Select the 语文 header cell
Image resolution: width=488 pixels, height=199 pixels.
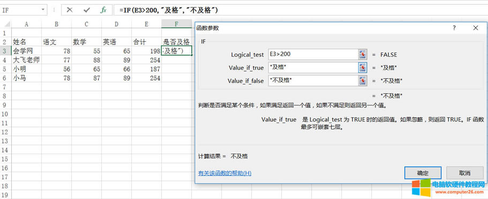56,42
